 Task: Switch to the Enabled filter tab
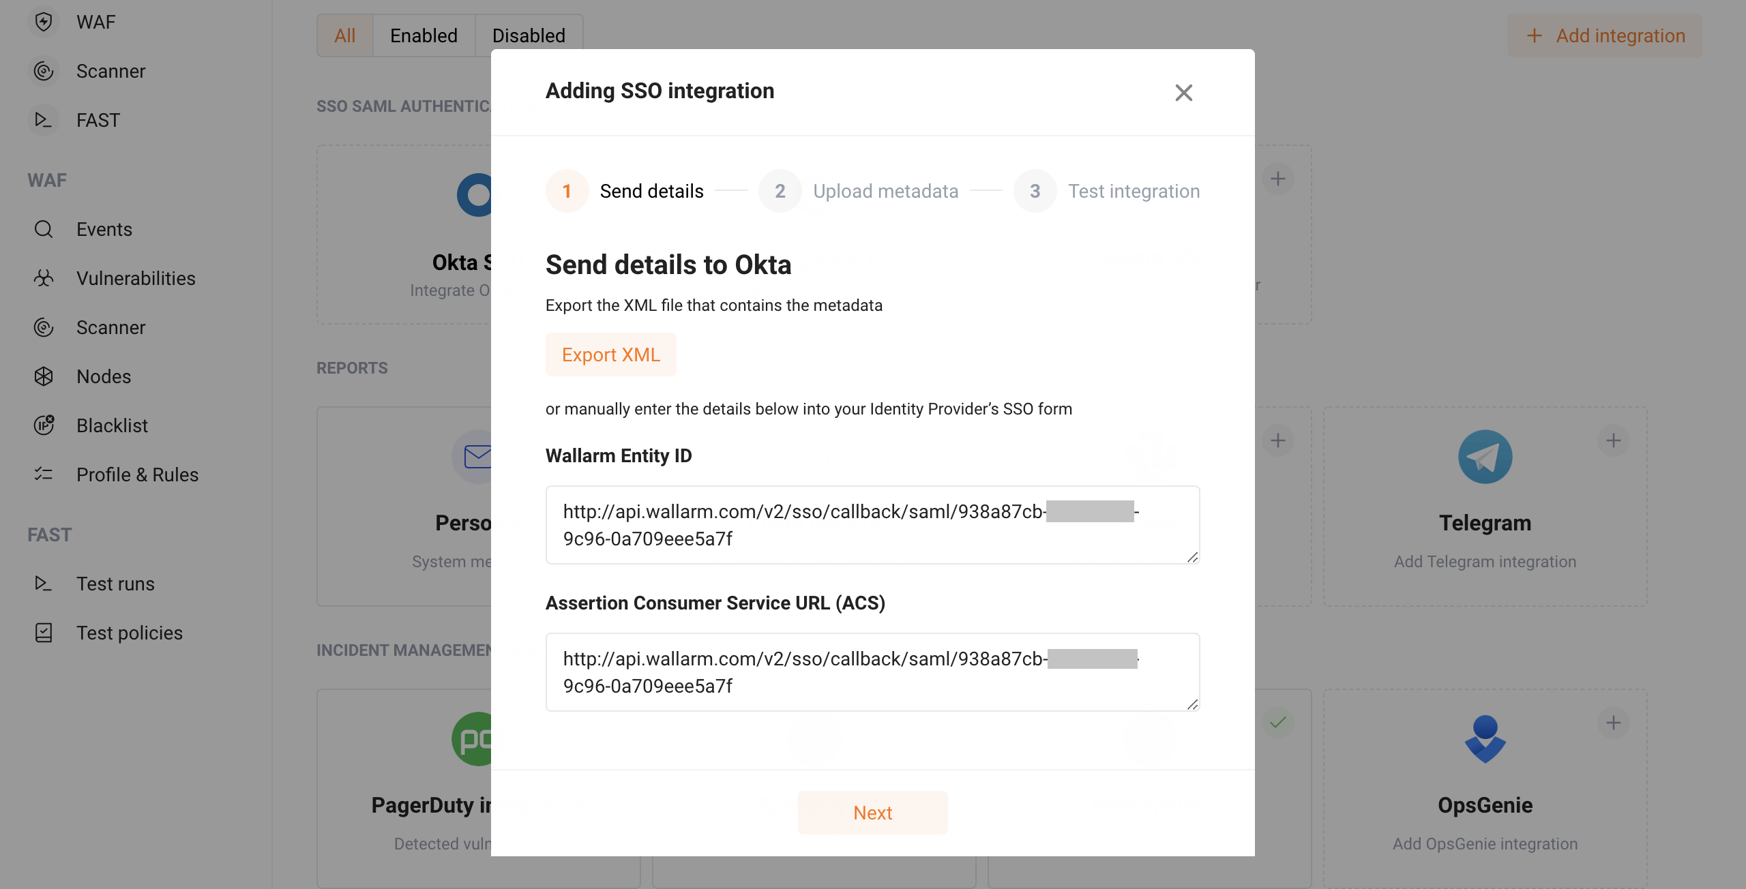424,35
